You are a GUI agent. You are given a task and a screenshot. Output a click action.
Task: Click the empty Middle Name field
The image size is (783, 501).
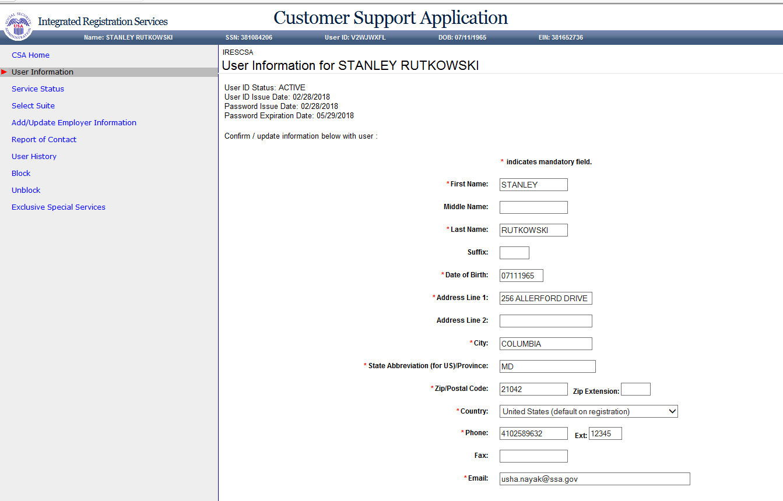click(x=533, y=207)
